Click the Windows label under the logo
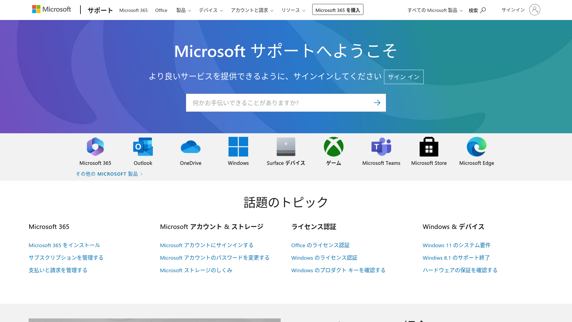 coord(238,163)
